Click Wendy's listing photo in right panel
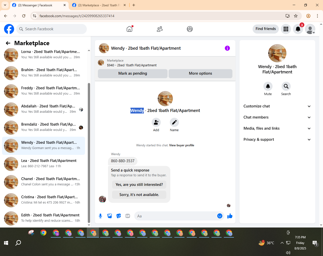 click(x=277, y=53)
